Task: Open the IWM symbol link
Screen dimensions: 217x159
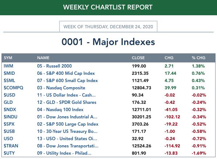Action: [x=8, y=66]
